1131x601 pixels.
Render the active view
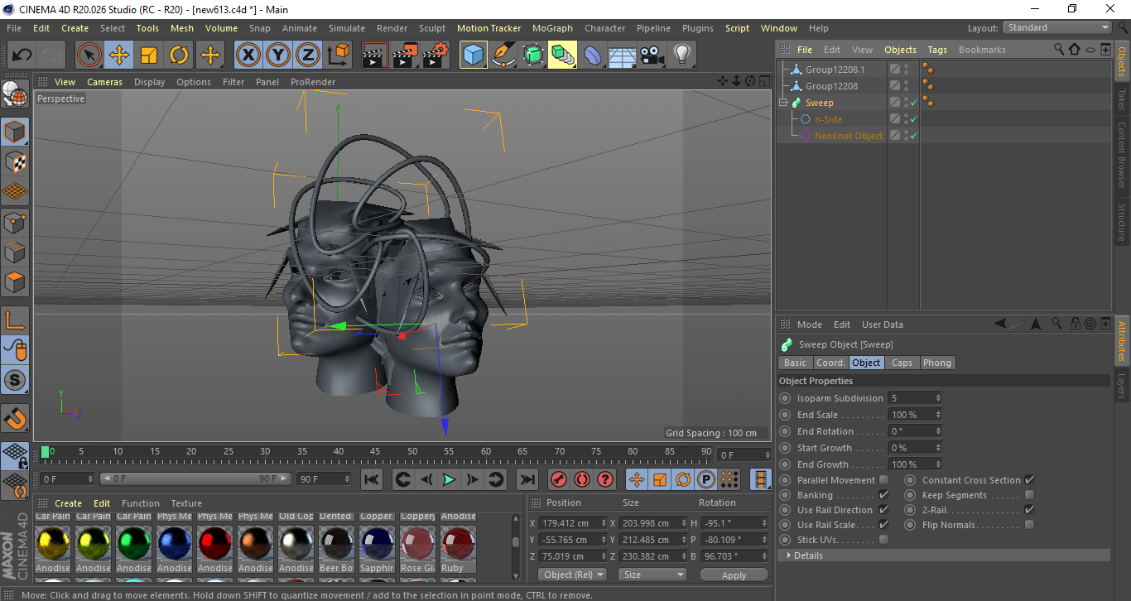[375, 55]
